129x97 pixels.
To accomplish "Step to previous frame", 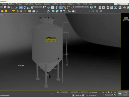I will [106, 92].
